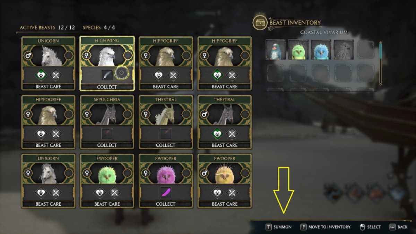This screenshot has width=416, height=234.
Task: Click the male gender symbol on first Unicorn
Action: click(28, 55)
